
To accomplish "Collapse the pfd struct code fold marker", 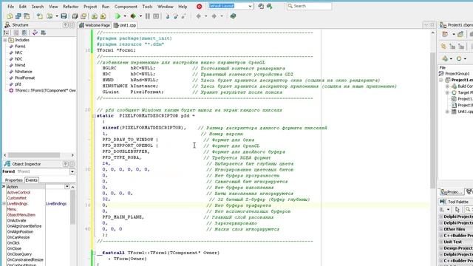I will 94,116.
